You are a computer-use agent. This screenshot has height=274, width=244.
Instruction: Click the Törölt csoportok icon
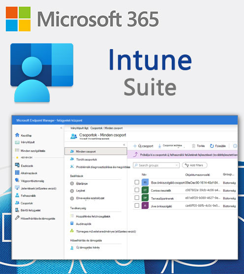72,159
